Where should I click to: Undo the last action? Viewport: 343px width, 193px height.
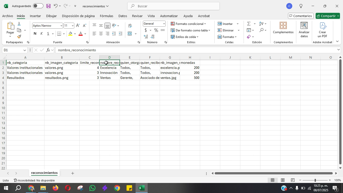click(x=55, y=6)
